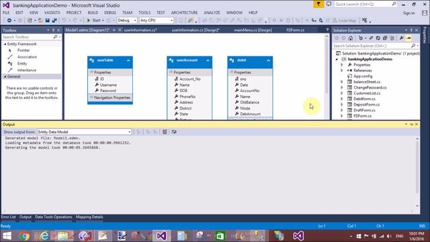Collapse Navigation Properties section of userTable
430x242 pixels.
click(x=91, y=97)
